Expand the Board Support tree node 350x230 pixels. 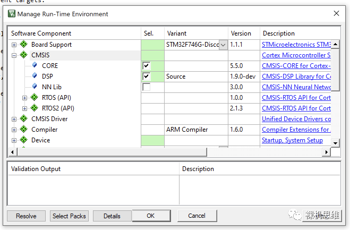14,45
